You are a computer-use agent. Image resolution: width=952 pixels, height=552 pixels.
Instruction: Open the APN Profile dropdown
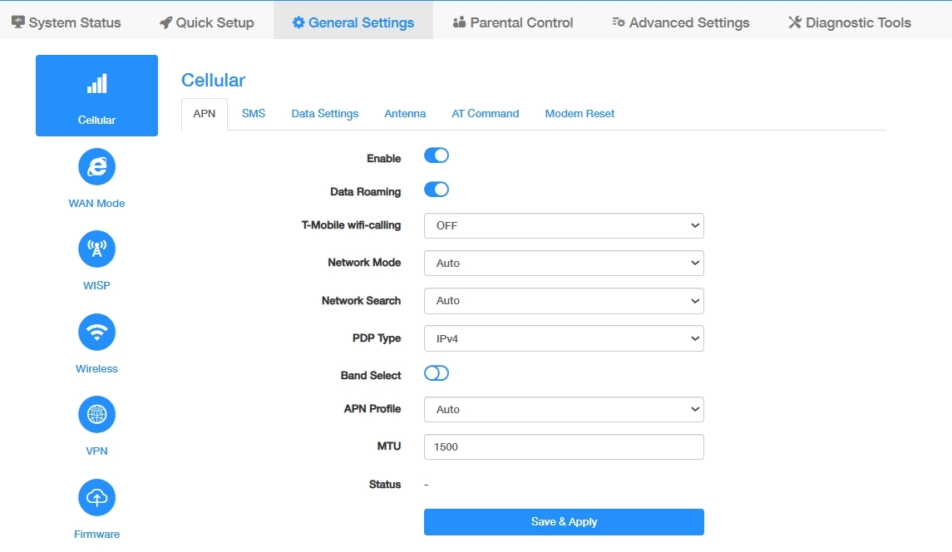pyautogui.click(x=564, y=409)
